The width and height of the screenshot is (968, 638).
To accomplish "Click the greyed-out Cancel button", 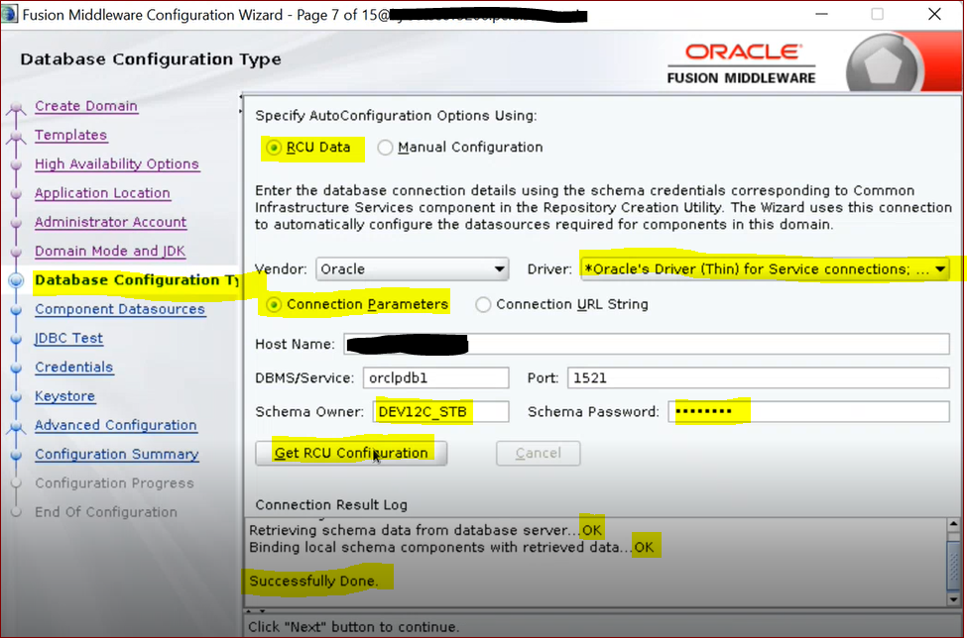I will [539, 453].
